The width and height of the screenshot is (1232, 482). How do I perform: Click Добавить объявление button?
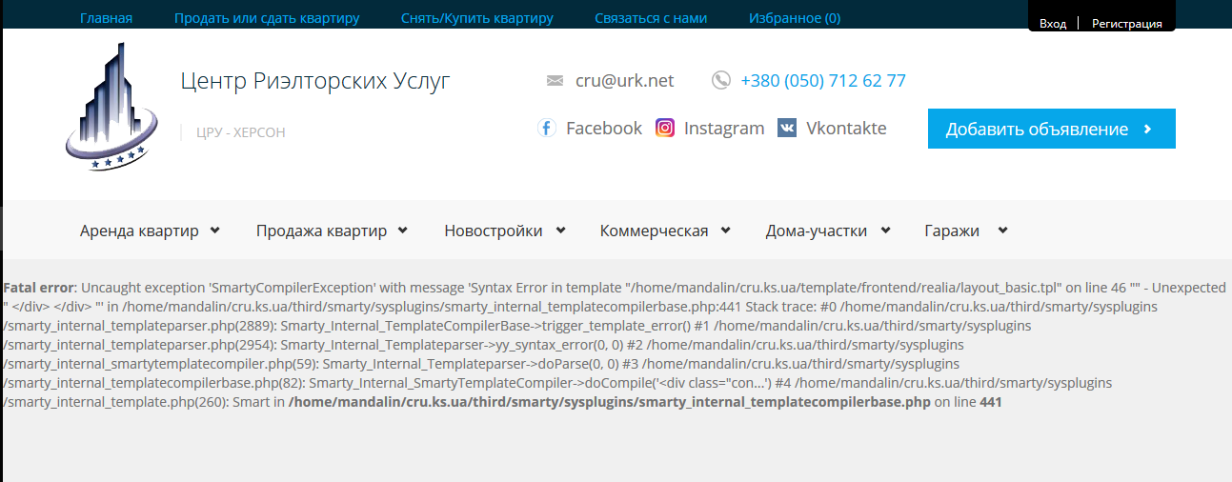click(1052, 129)
